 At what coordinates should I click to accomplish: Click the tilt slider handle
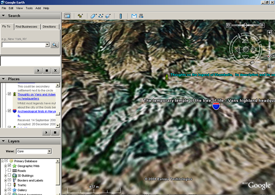click(246, 25)
